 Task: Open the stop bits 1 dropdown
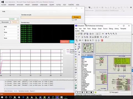click(x=18, y=35)
